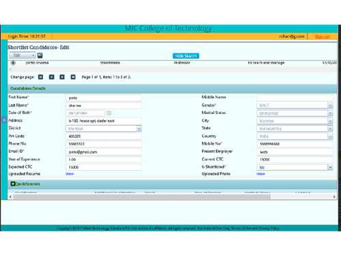Click the Last Name input field
Image resolution: width=341 pixels, height=256 pixels.
tap(104, 106)
